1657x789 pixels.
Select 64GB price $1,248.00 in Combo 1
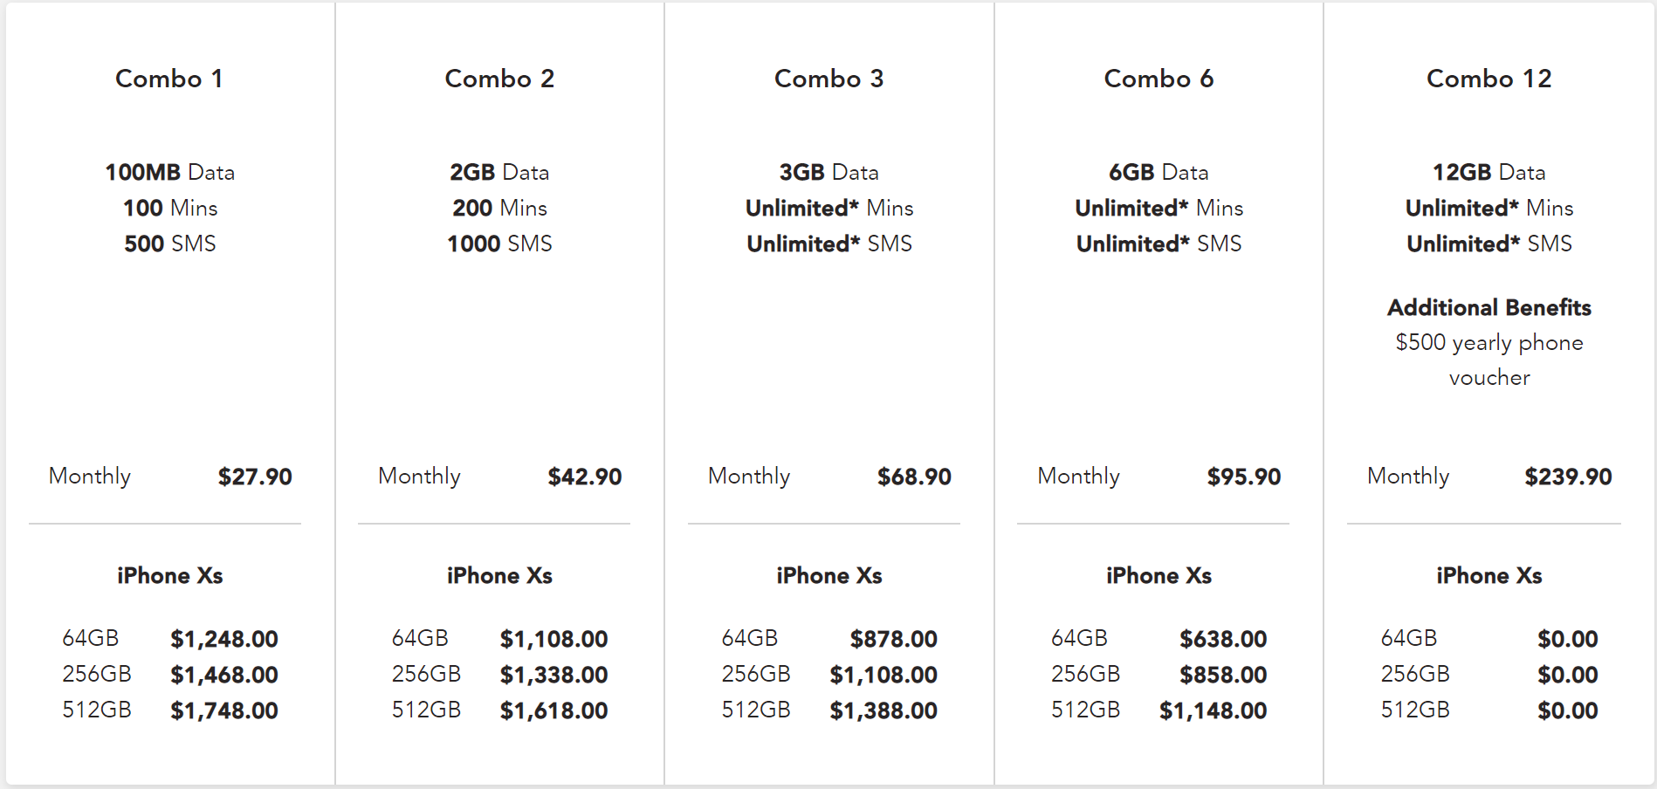click(224, 639)
